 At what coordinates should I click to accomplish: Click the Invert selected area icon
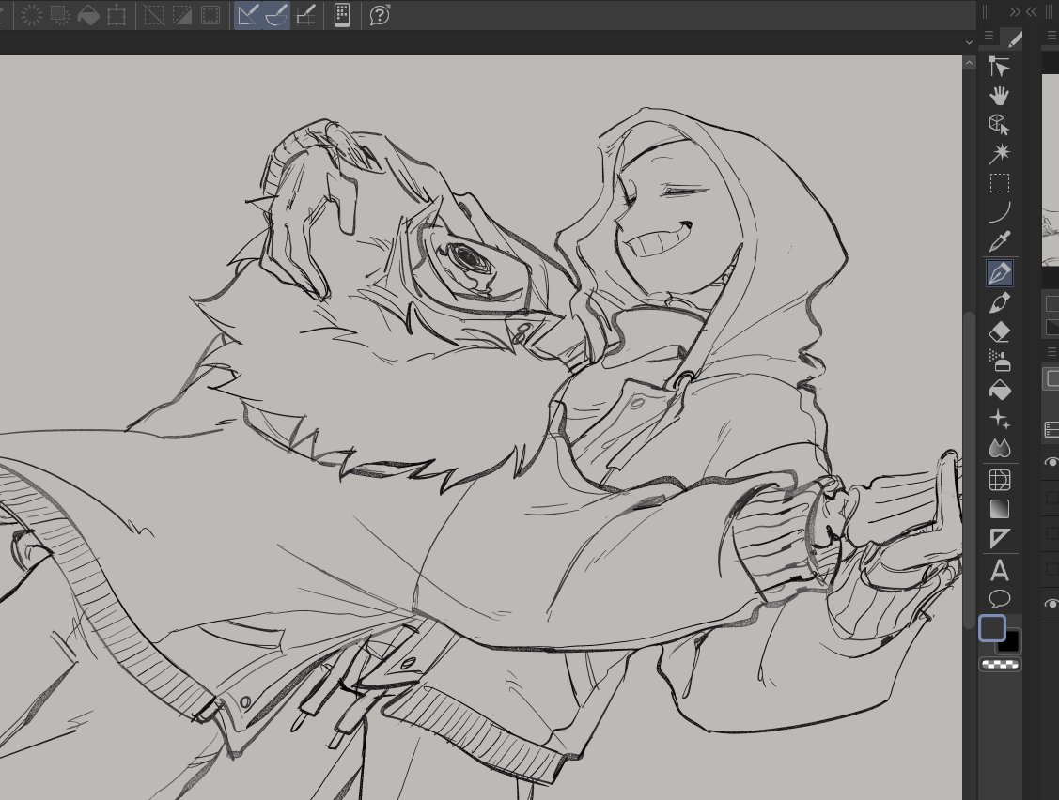point(182,15)
